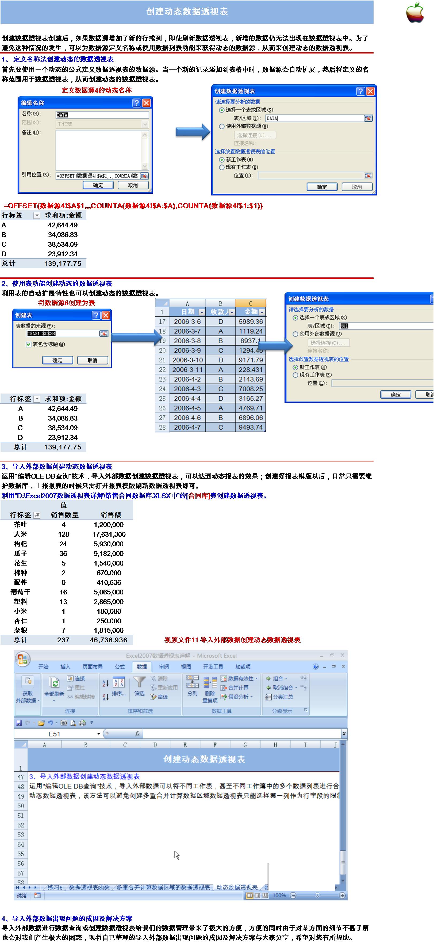The width and height of the screenshot is (434, 943).
Task: Switch to page break preview icon in status bar
Action: (x=265, y=895)
